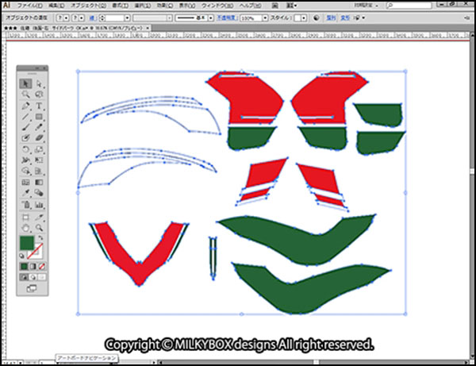Viewport: 476px width, 366px height.
Task: Select the Symbol Sprayer tool
Action: pos(25,205)
